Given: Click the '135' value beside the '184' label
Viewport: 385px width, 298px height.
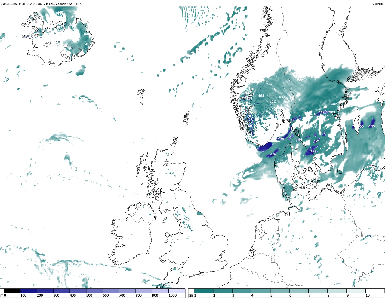Looking at the screenshot, I should coord(281,139).
